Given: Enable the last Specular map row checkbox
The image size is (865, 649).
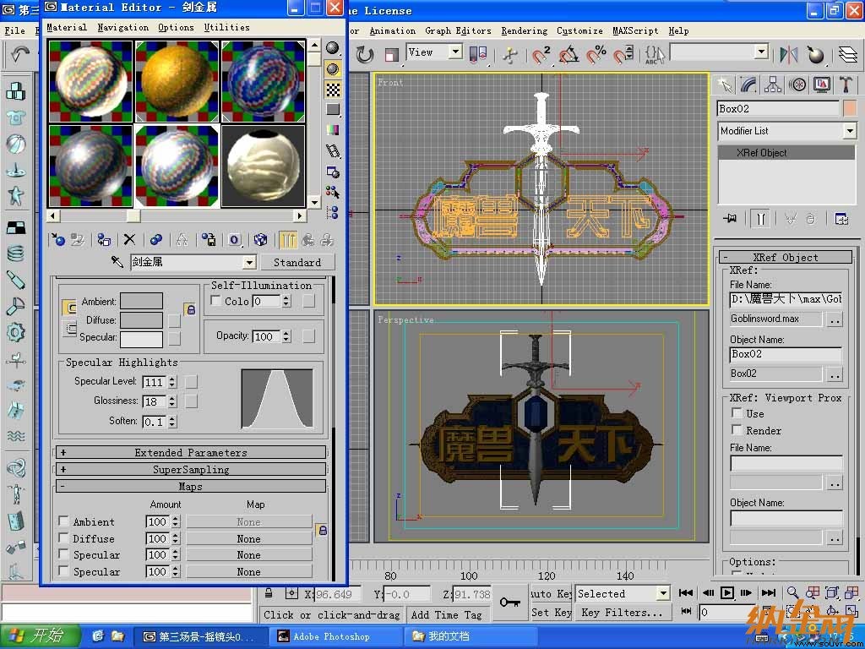Looking at the screenshot, I should [63, 571].
